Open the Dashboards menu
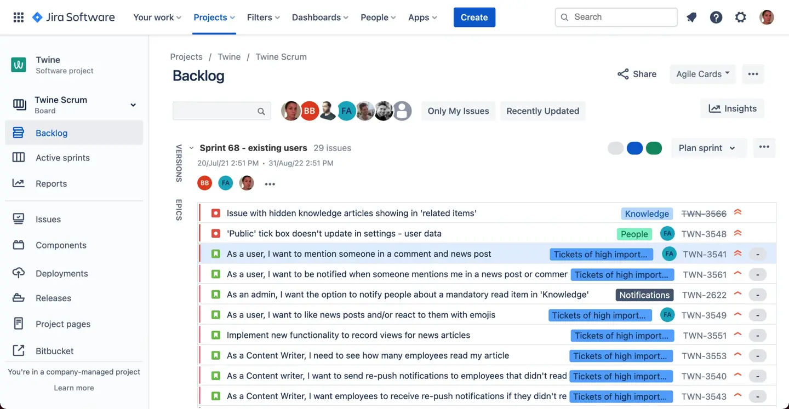 click(319, 17)
